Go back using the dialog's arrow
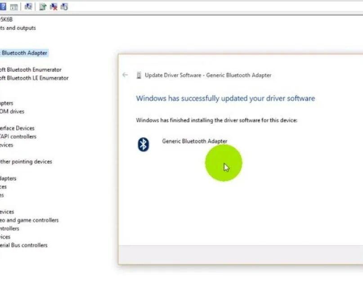363x281 pixels. [125, 75]
